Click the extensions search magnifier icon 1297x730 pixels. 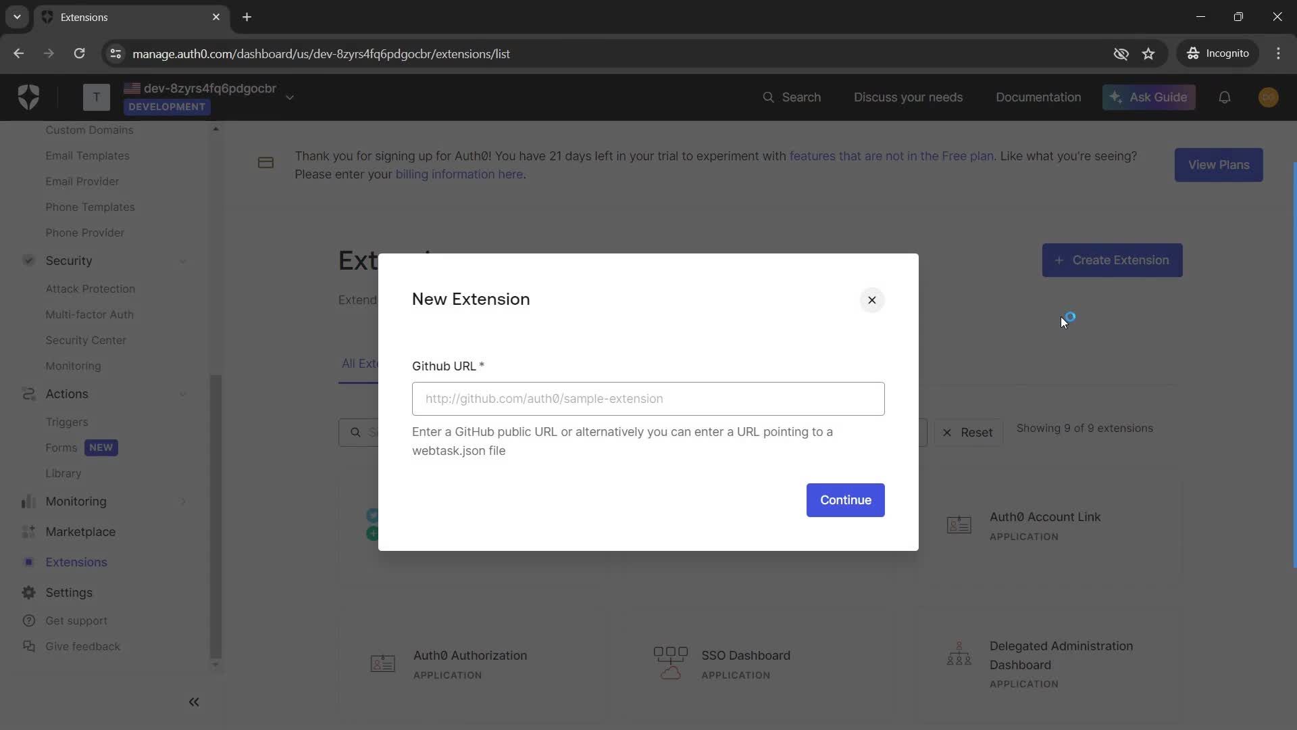pyautogui.click(x=355, y=433)
